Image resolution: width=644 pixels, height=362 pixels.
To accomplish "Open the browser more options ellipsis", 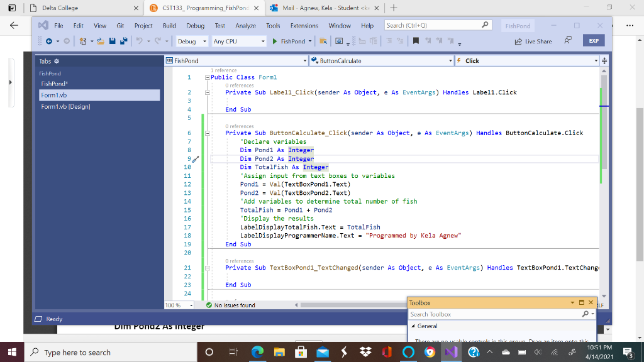I will (x=630, y=25).
